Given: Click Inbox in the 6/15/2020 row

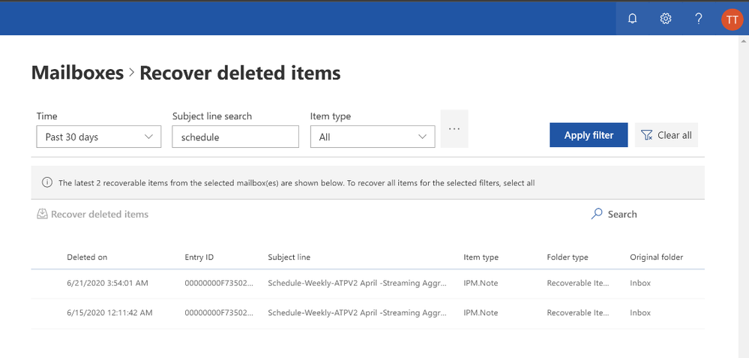Looking at the screenshot, I should coord(640,312).
